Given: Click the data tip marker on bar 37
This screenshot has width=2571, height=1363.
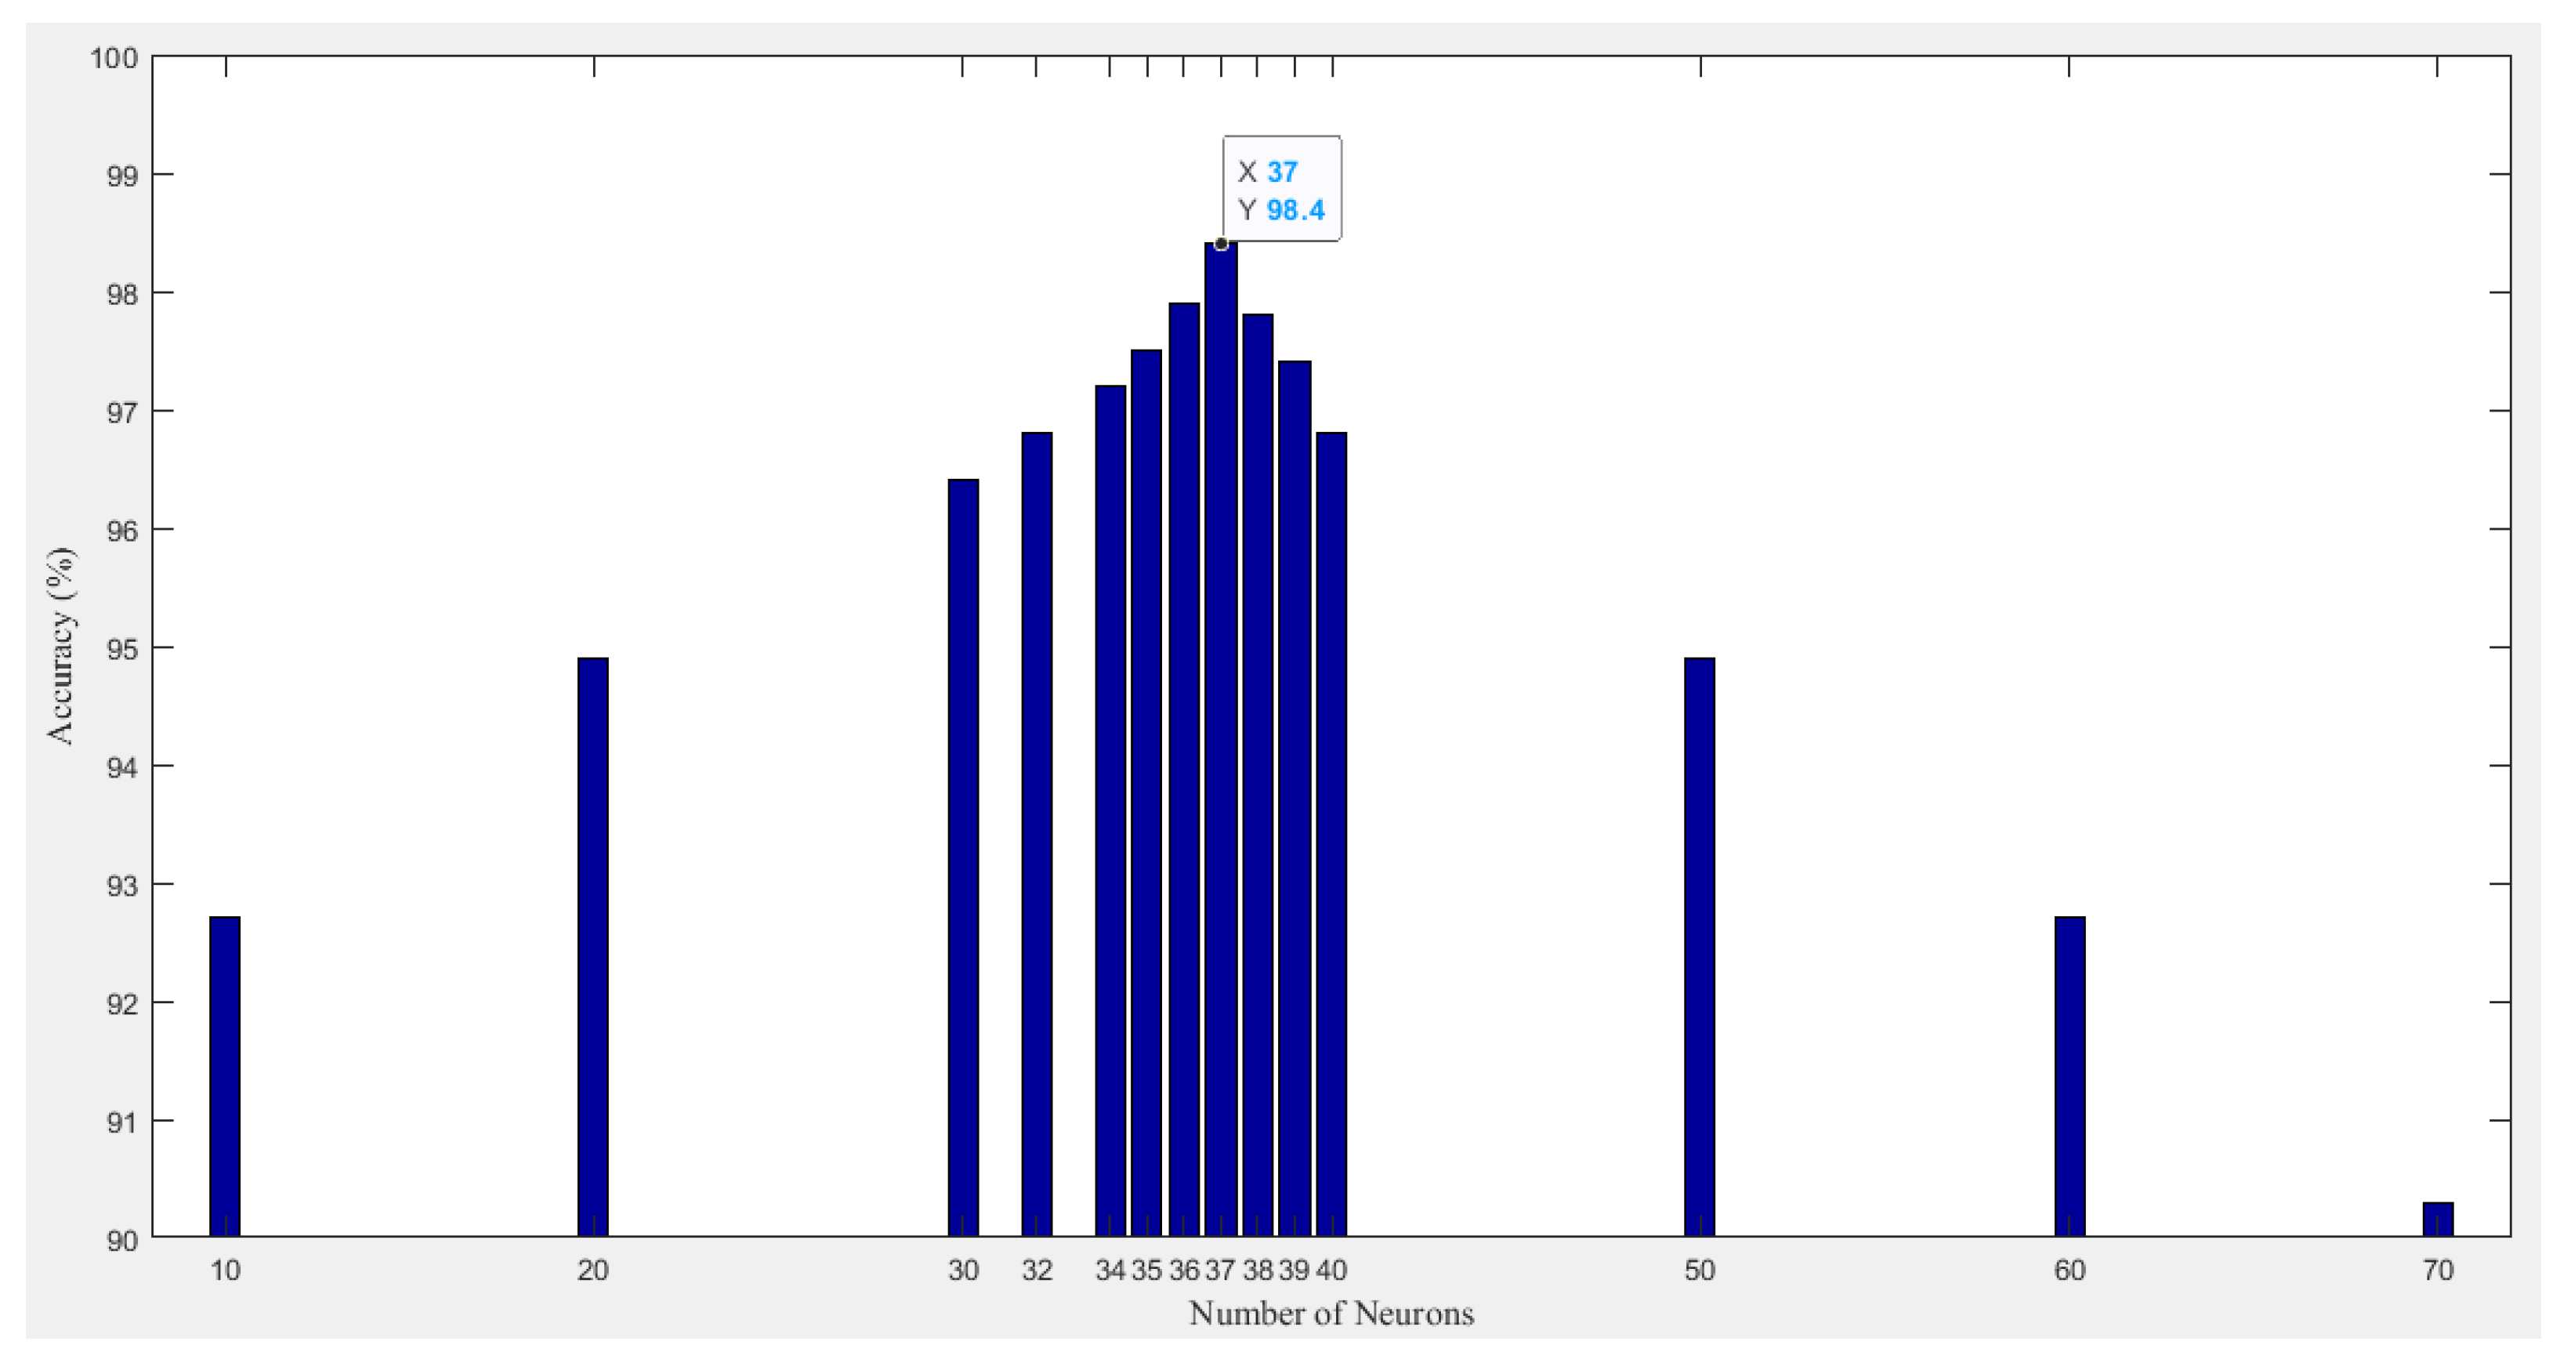Looking at the screenshot, I should (1221, 244).
